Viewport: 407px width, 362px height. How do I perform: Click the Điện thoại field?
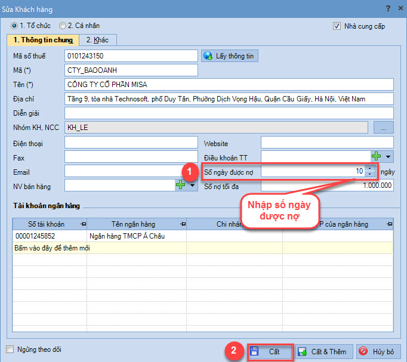pyautogui.click(x=131, y=143)
